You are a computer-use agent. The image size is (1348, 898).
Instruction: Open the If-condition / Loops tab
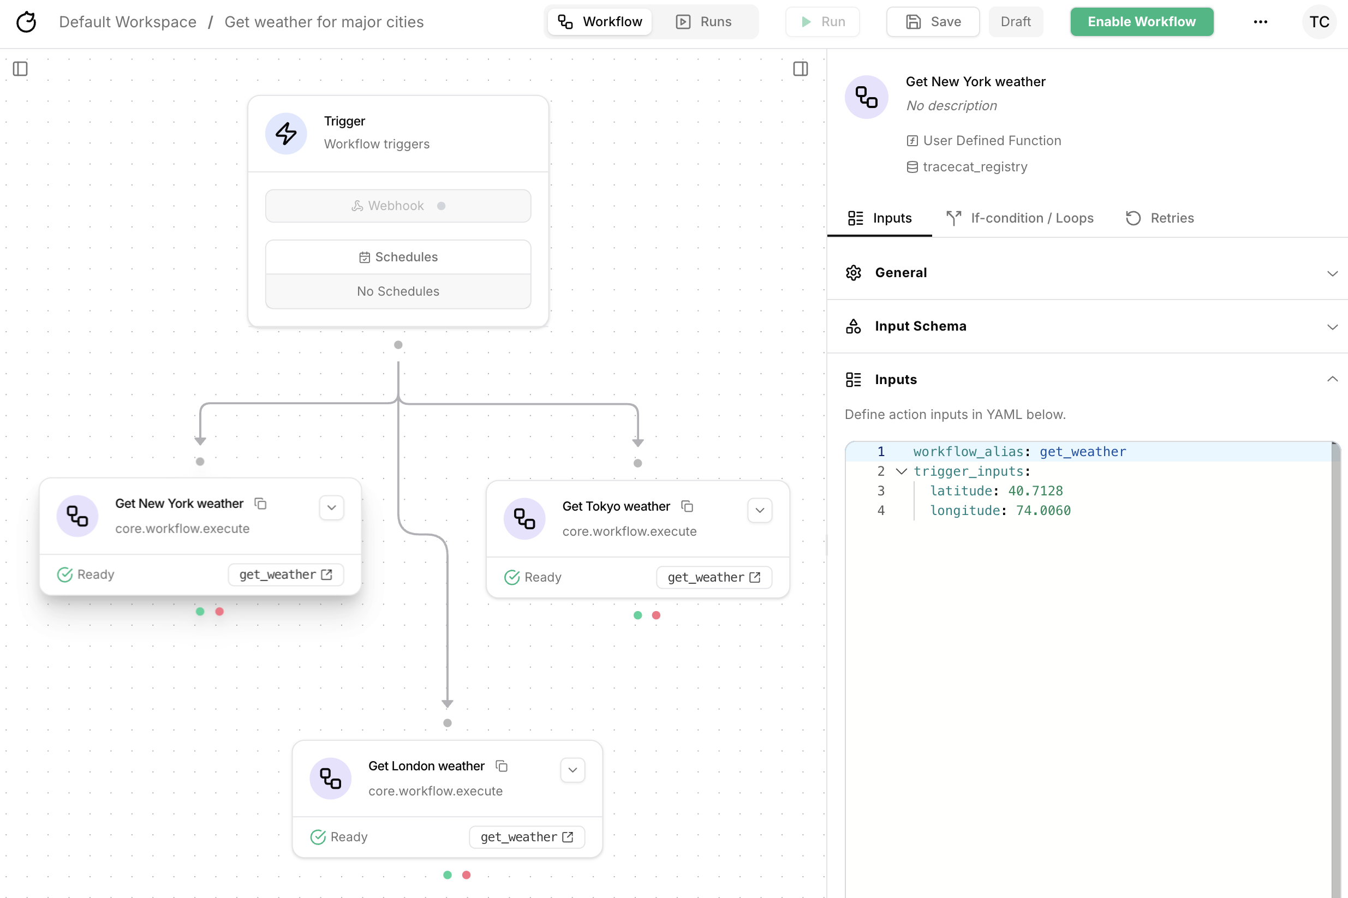click(1020, 218)
